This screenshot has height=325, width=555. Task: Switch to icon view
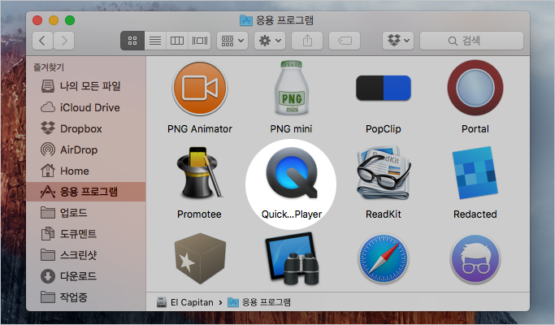pos(132,41)
